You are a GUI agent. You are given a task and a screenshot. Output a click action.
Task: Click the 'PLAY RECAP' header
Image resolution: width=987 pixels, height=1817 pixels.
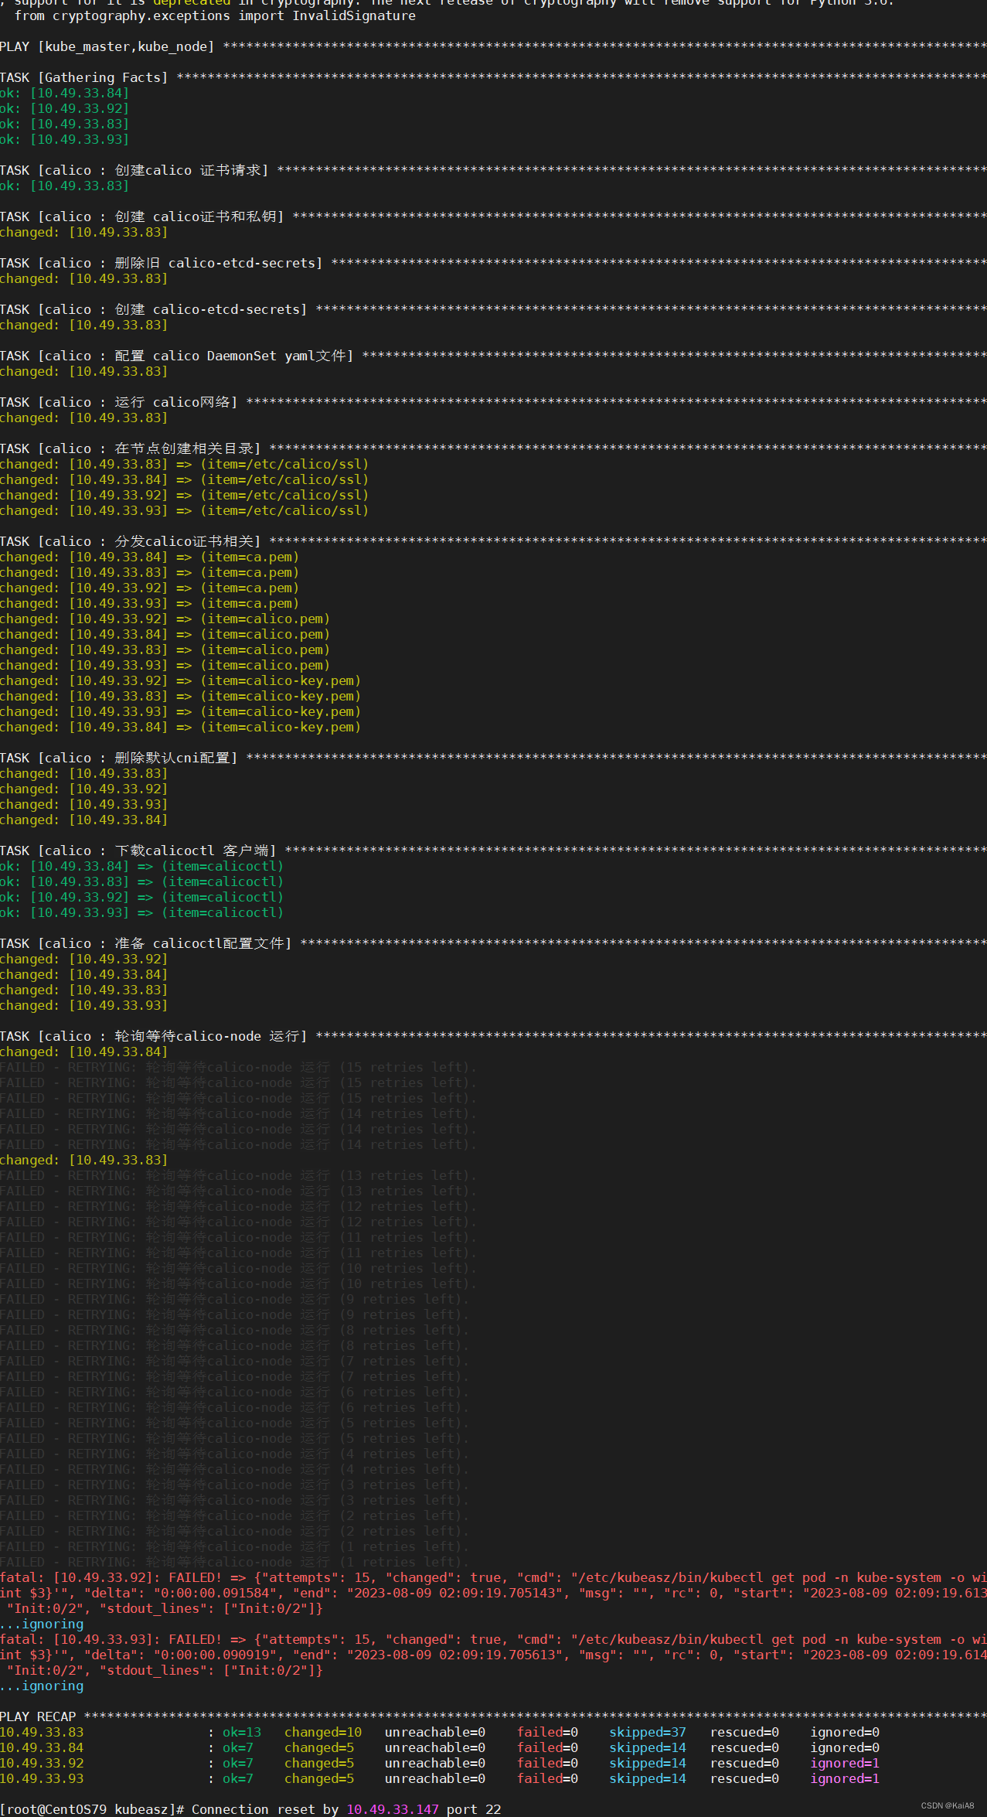(38, 1716)
